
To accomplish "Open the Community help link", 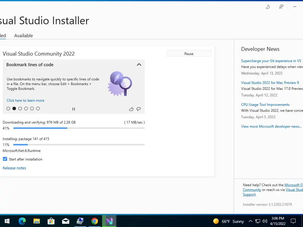I will pyautogui.click(x=252, y=190).
